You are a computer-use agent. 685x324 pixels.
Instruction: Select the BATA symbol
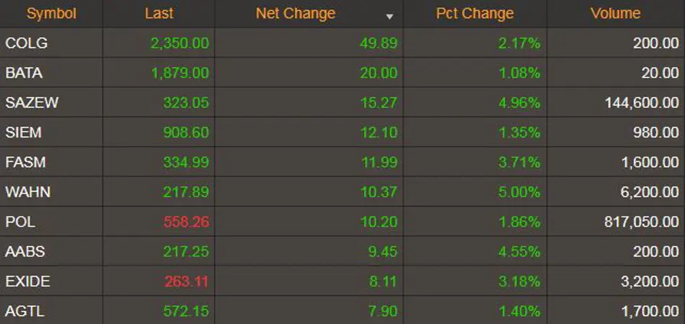tap(24, 73)
